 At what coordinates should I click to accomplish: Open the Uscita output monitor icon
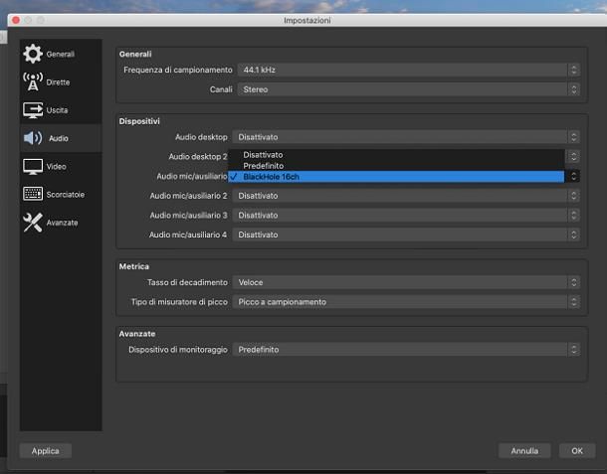33,110
